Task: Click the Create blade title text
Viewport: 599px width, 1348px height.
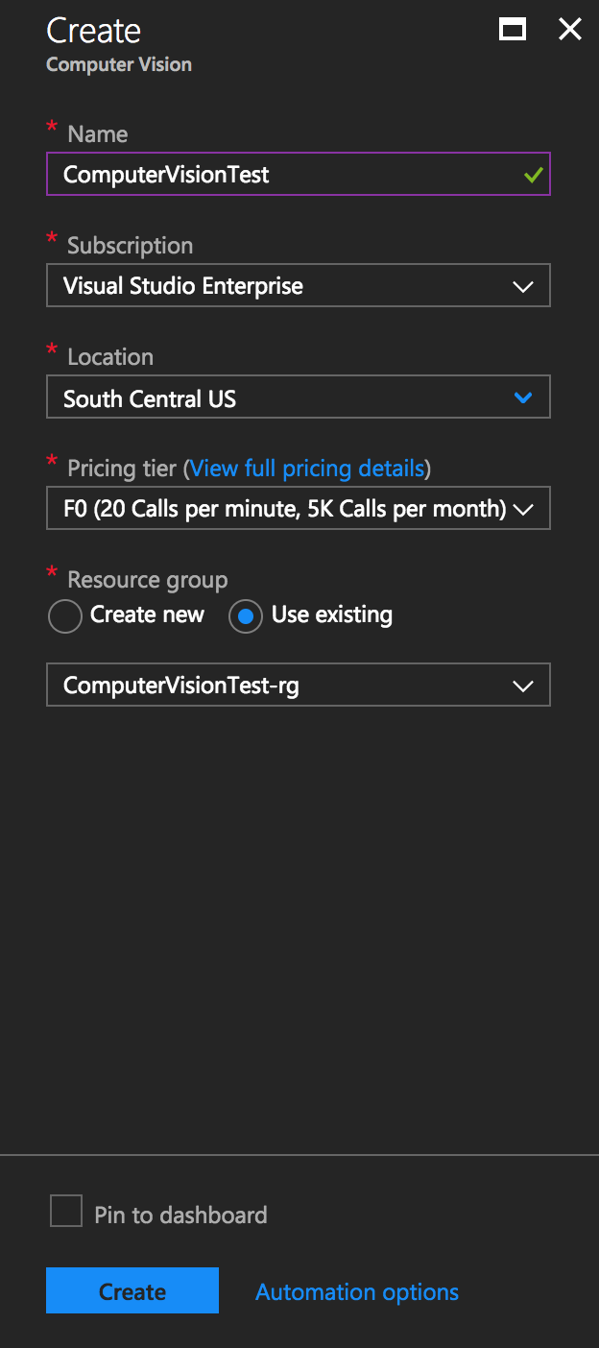Action: tap(94, 31)
